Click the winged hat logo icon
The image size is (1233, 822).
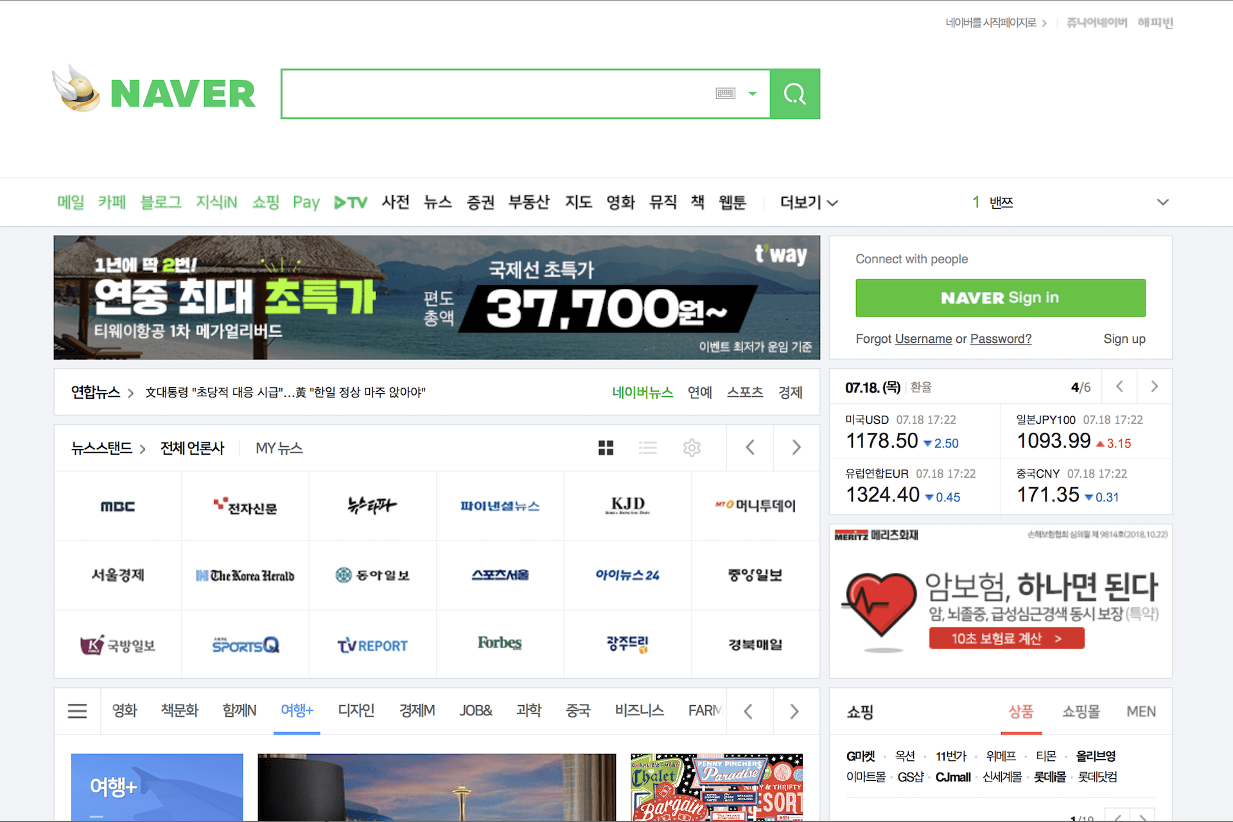[76, 89]
